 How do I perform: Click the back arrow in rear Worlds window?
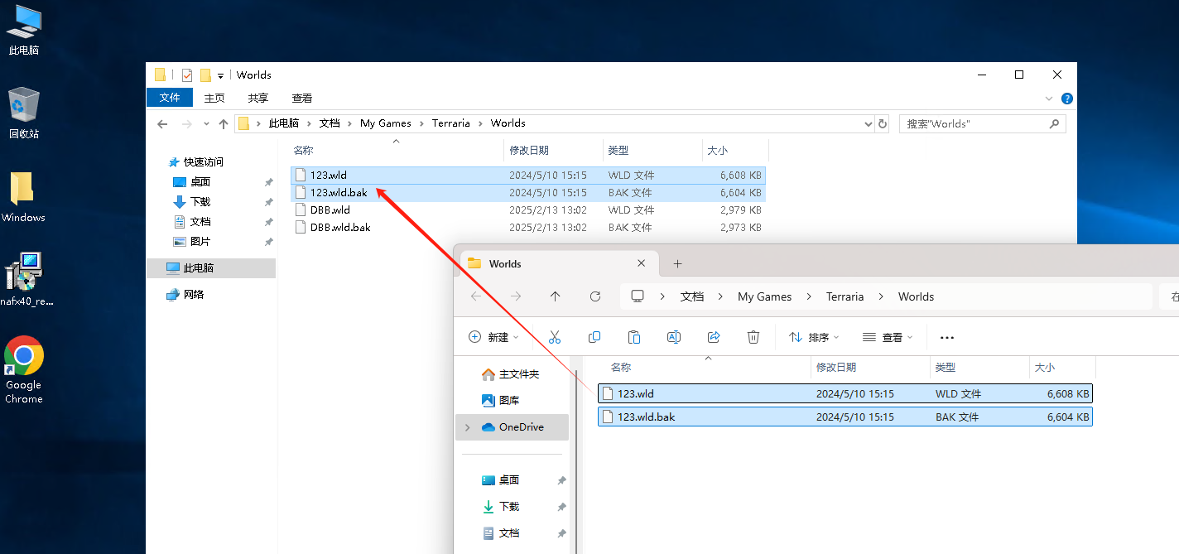tap(162, 124)
